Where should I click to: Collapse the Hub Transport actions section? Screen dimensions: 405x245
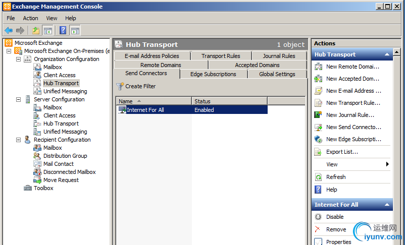coord(387,54)
